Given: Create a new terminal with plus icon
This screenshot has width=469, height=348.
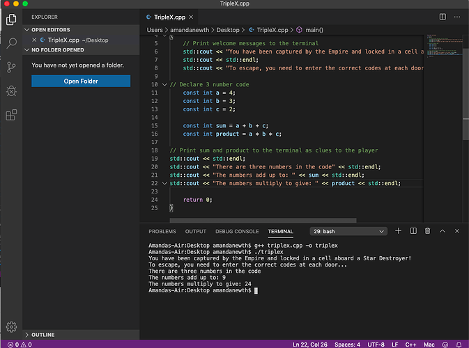Looking at the screenshot, I should click(x=398, y=231).
